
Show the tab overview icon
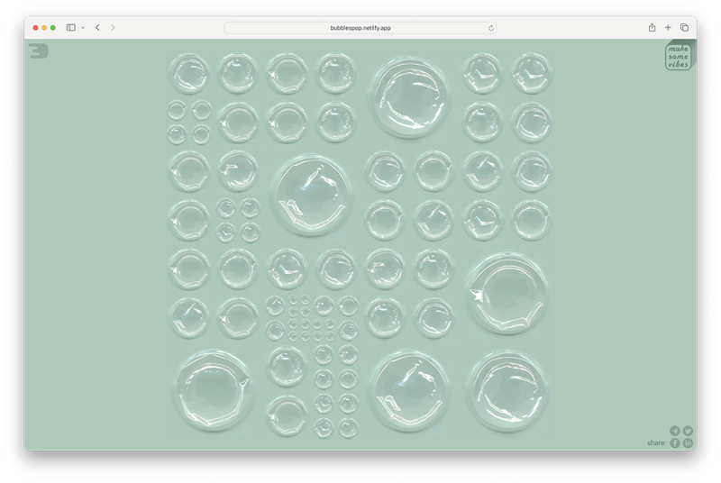(x=684, y=28)
